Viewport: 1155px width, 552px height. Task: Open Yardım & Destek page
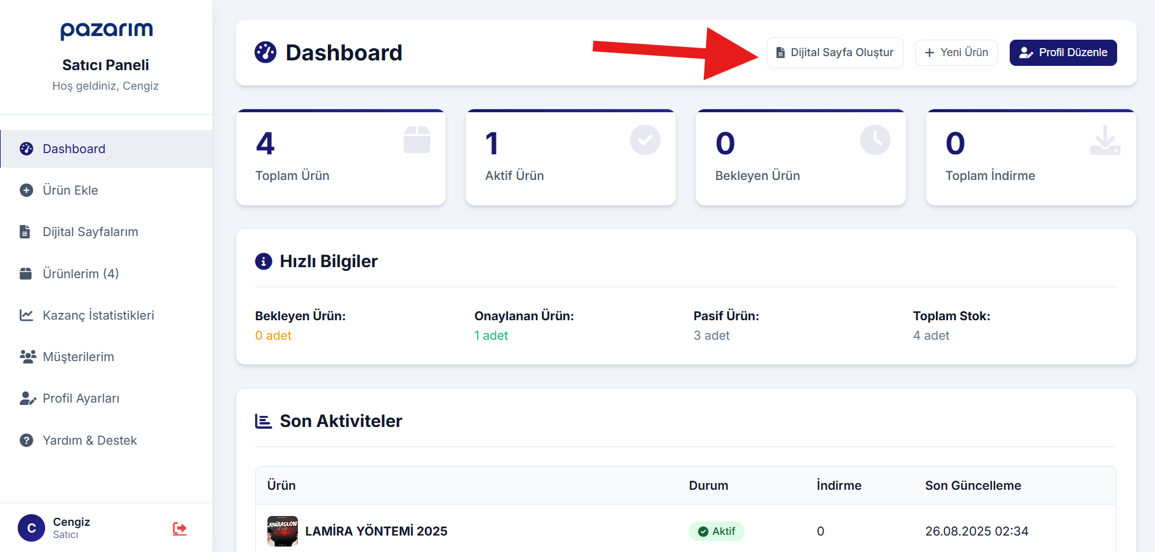coord(90,440)
